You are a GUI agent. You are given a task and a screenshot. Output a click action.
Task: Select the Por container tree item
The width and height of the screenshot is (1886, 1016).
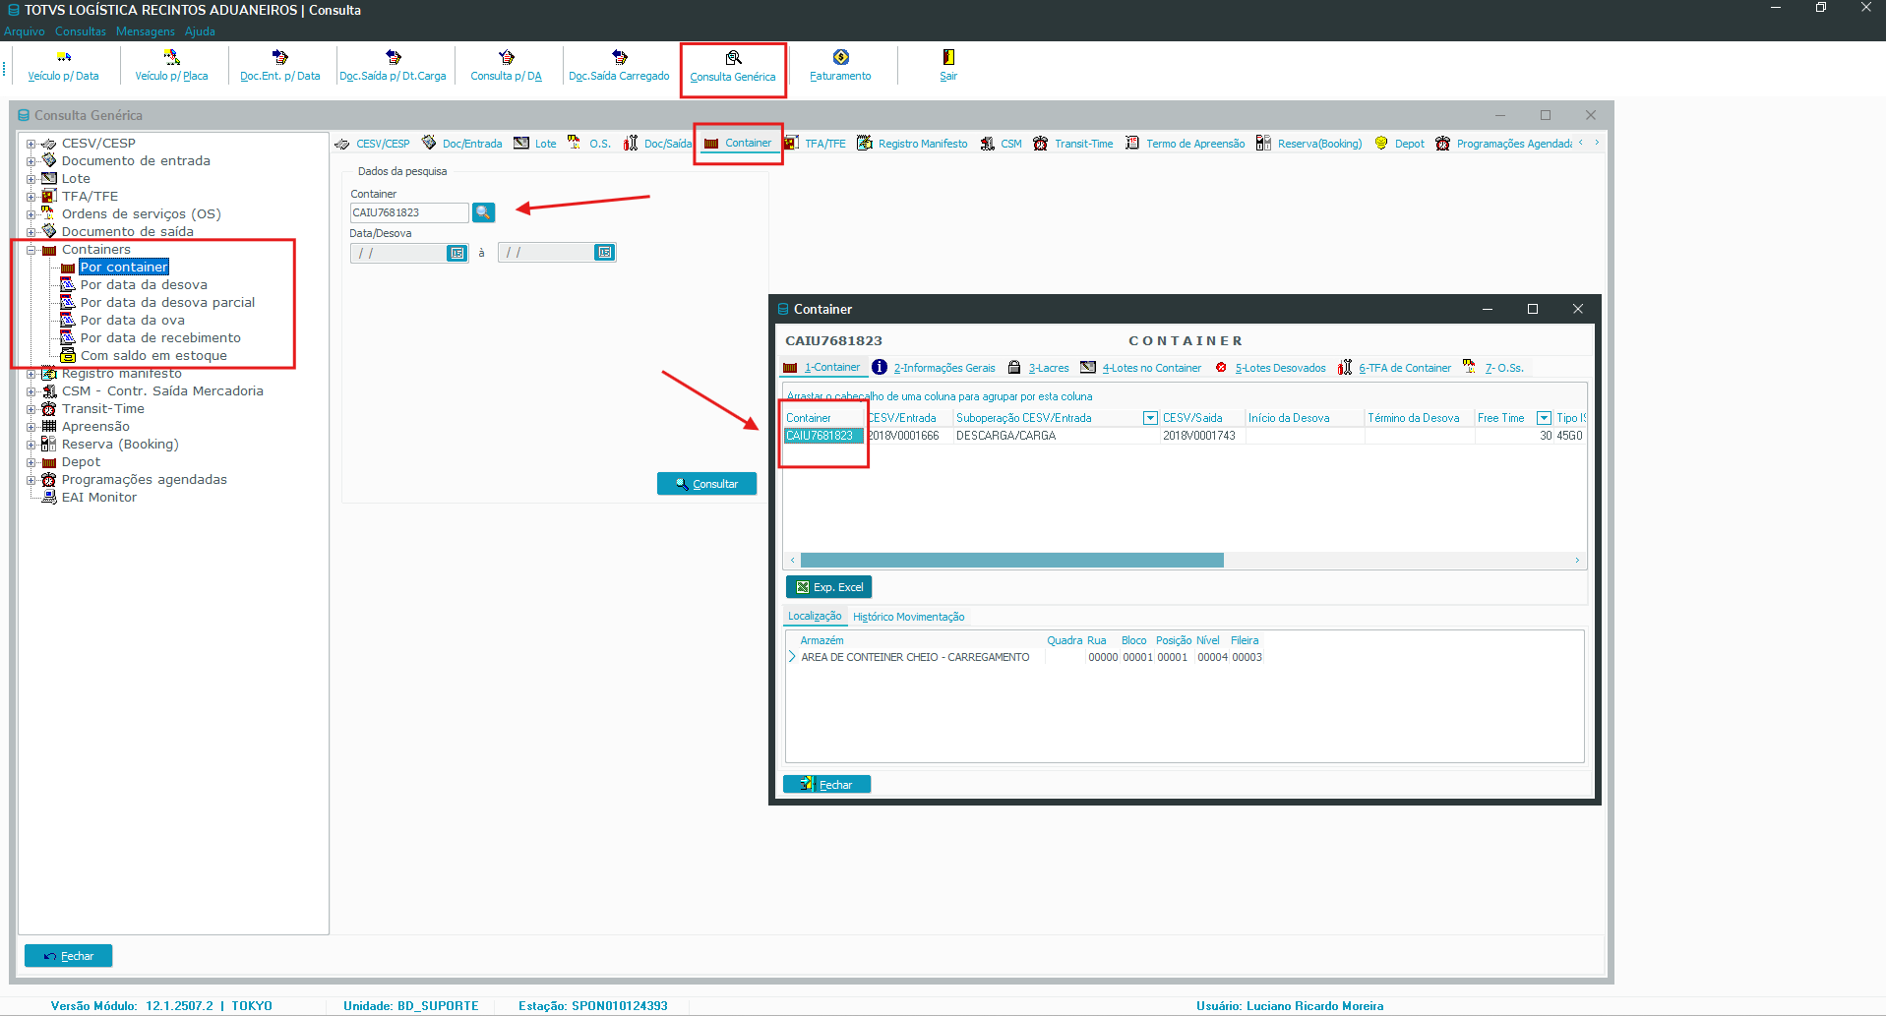124,268
